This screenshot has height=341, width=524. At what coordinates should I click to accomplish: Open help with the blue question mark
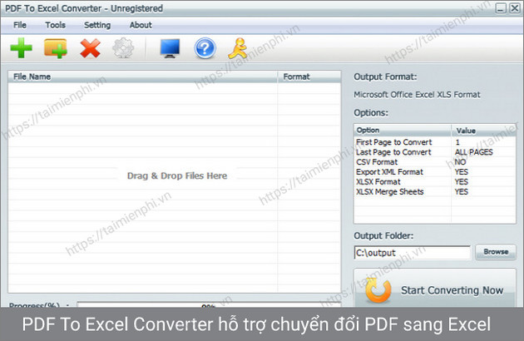[205, 48]
